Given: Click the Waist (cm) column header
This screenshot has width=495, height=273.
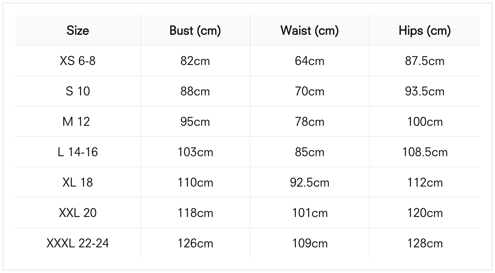Looking at the screenshot, I should [x=310, y=30].
